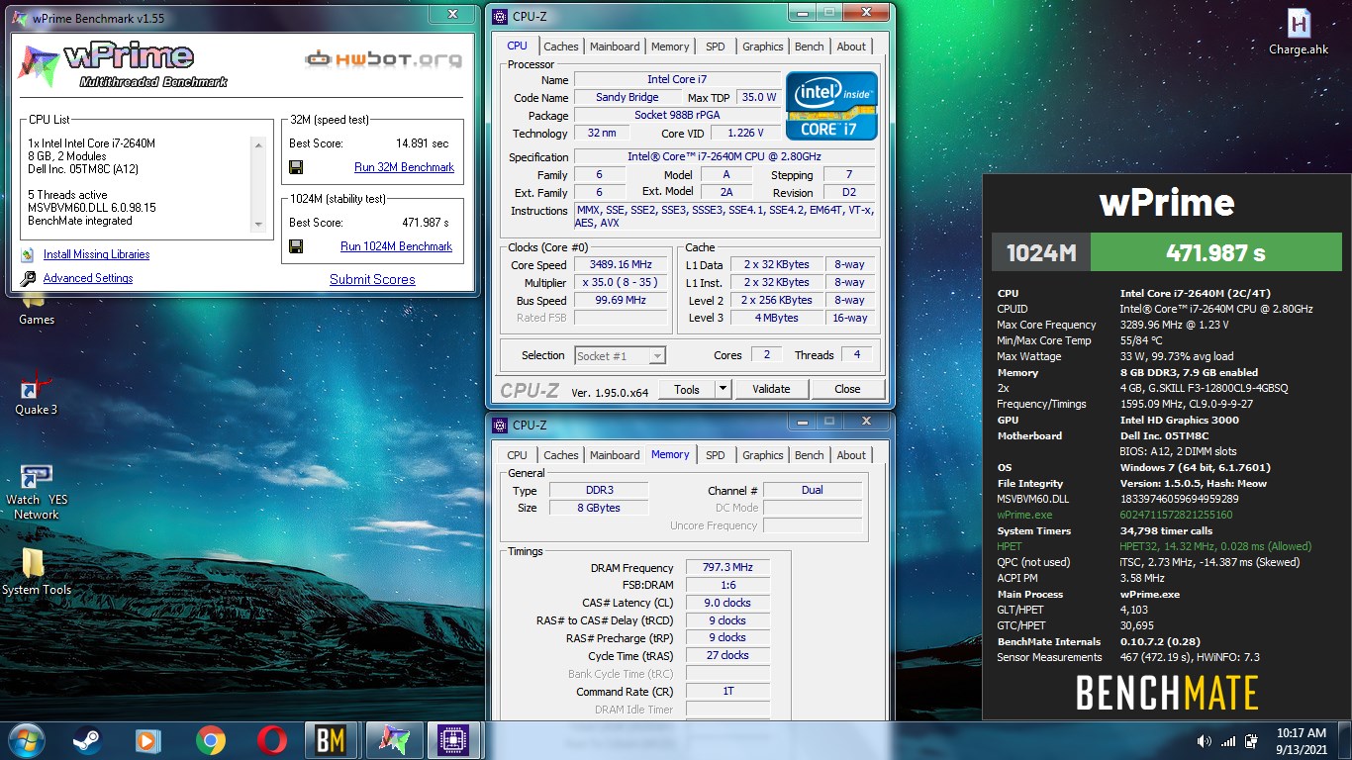Click the Install Missing Libraries icon
The image size is (1352, 760).
[27, 254]
